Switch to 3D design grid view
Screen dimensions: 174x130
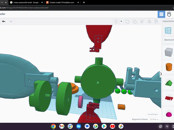pyautogui.click(x=161, y=14)
